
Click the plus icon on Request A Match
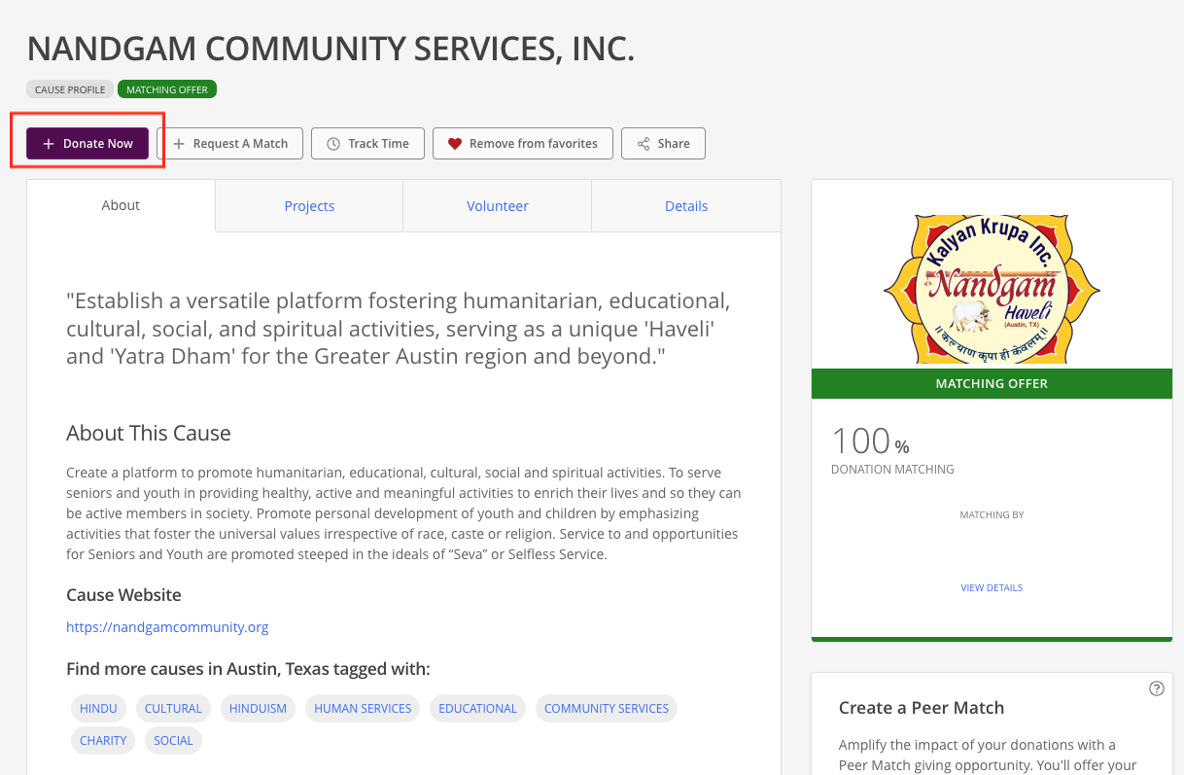(x=178, y=144)
